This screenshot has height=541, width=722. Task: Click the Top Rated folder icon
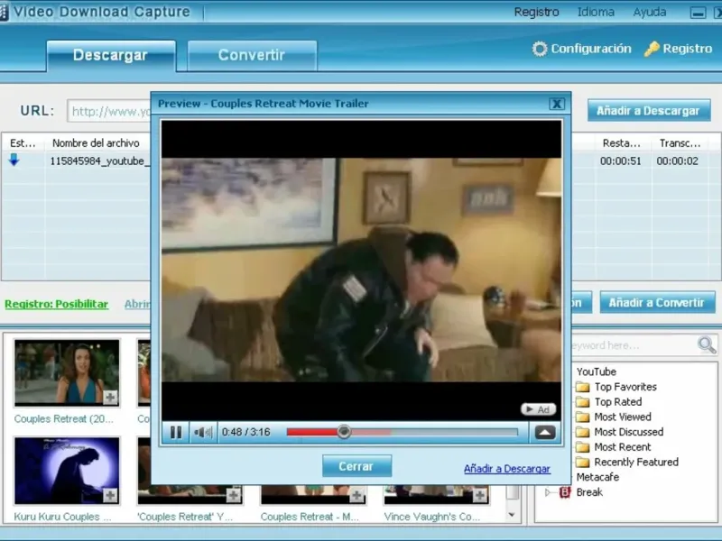pyautogui.click(x=583, y=402)
